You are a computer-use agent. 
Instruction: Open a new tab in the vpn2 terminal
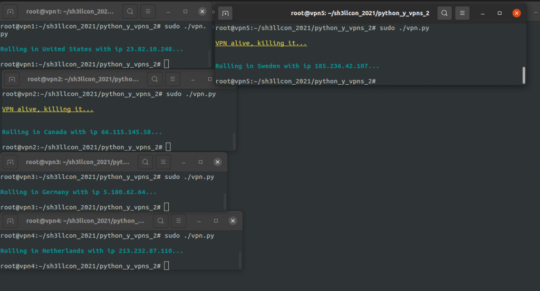pos(12,79)
